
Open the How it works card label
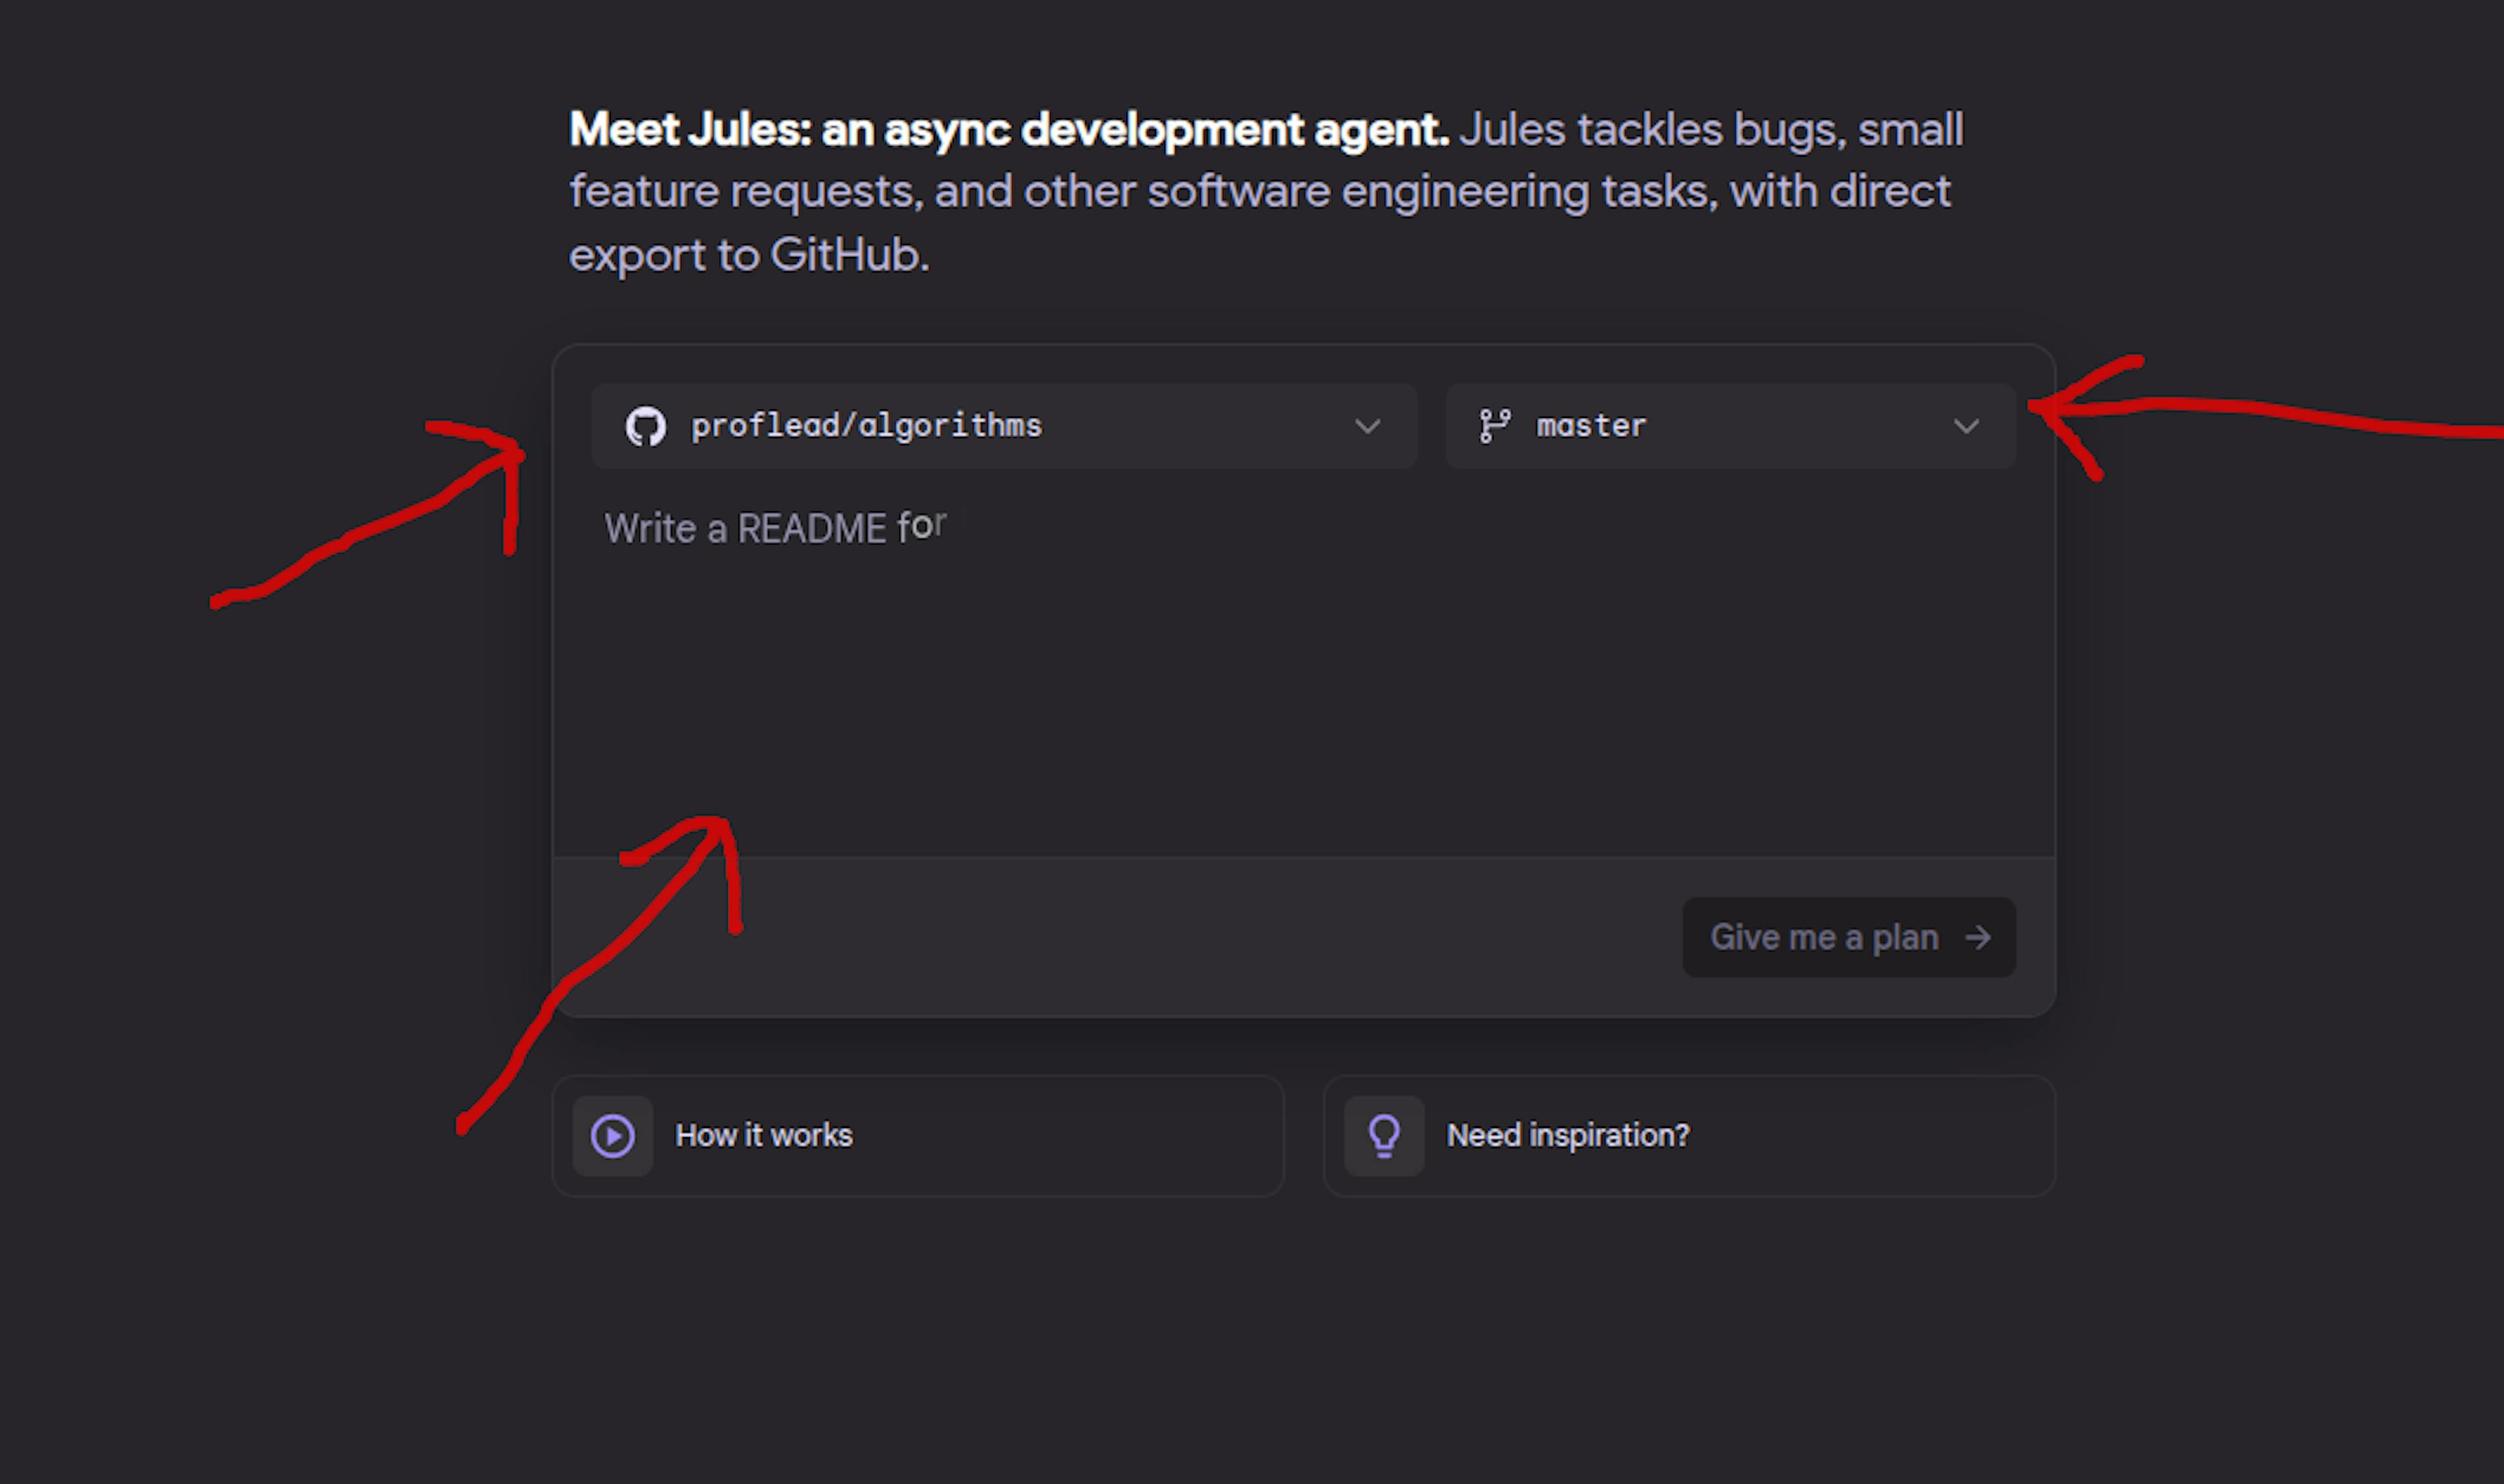[x=764, y=1136]
